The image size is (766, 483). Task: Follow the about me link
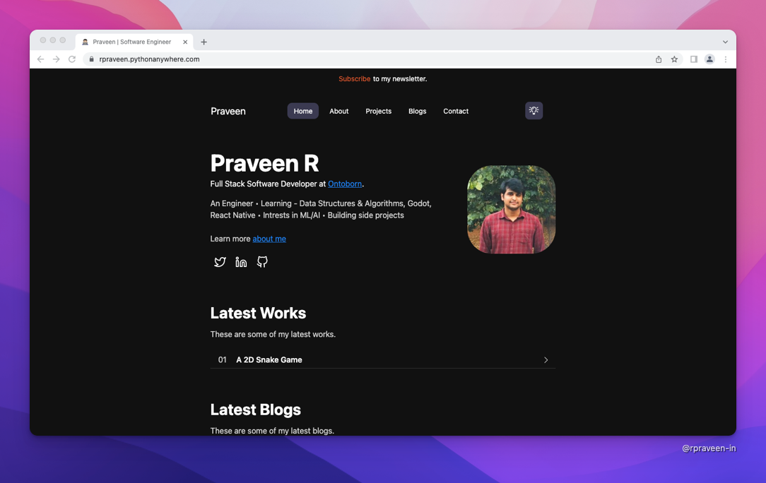pyautogui.click(x=269, y=239)
